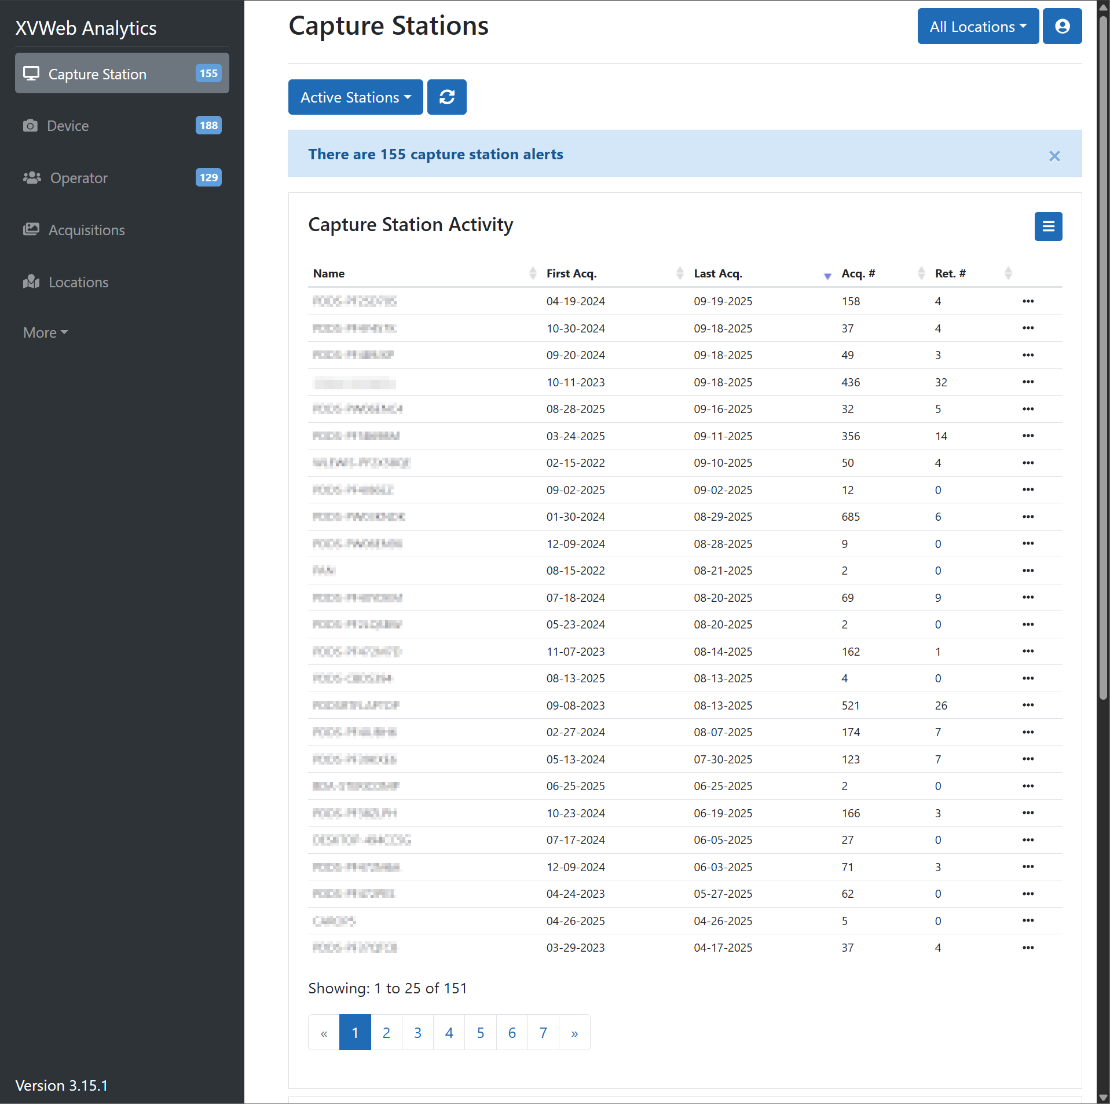Open the table options hamburger icon
Viewport: 1110px width, 1104px height.
click(x=1048, y=226)
